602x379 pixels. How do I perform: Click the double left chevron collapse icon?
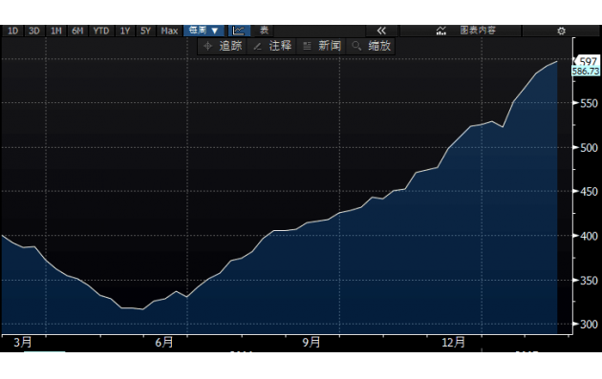[x=381, y=31]
